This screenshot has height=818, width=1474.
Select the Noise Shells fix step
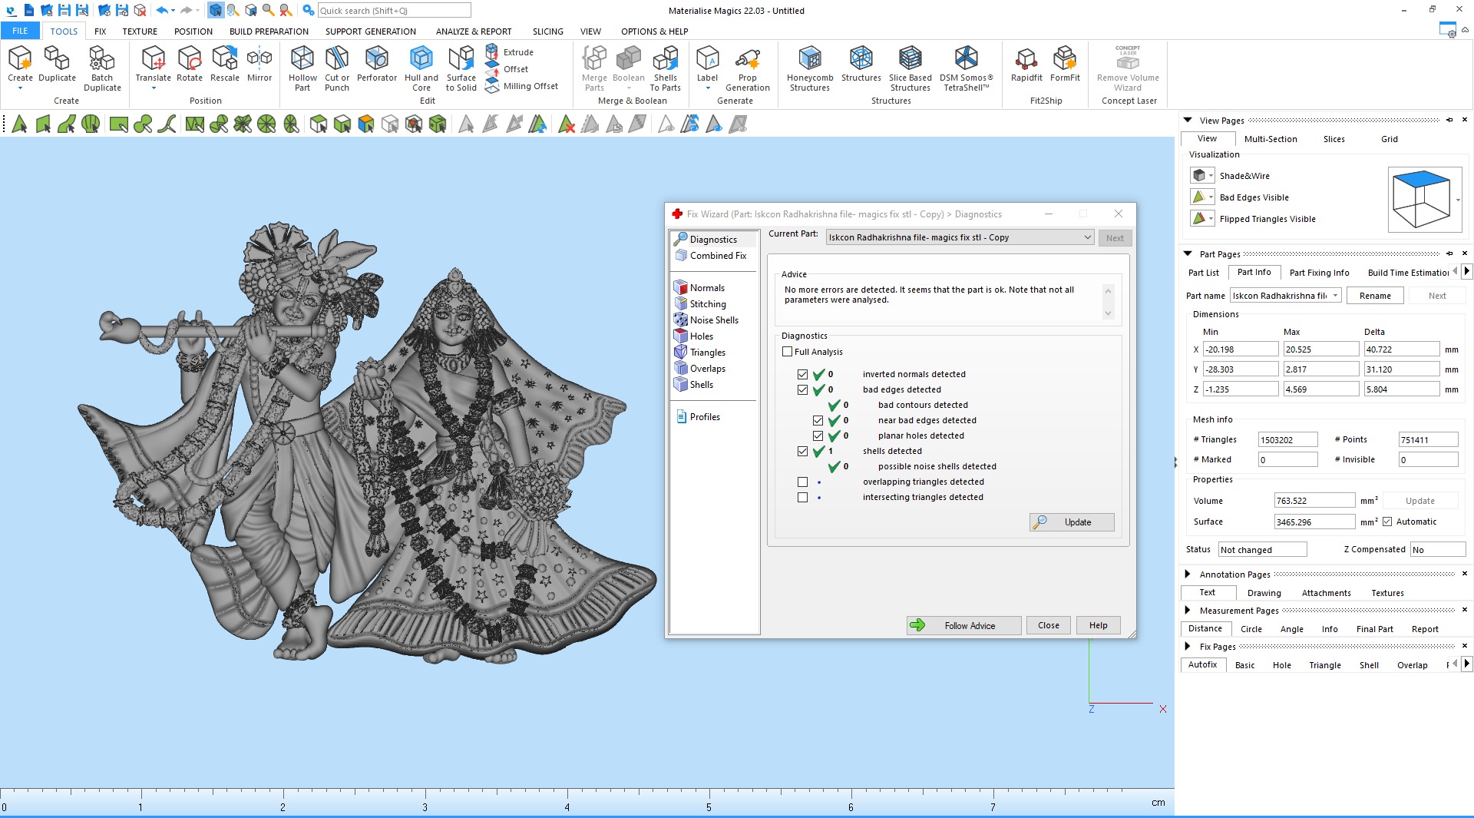[706, 320]
